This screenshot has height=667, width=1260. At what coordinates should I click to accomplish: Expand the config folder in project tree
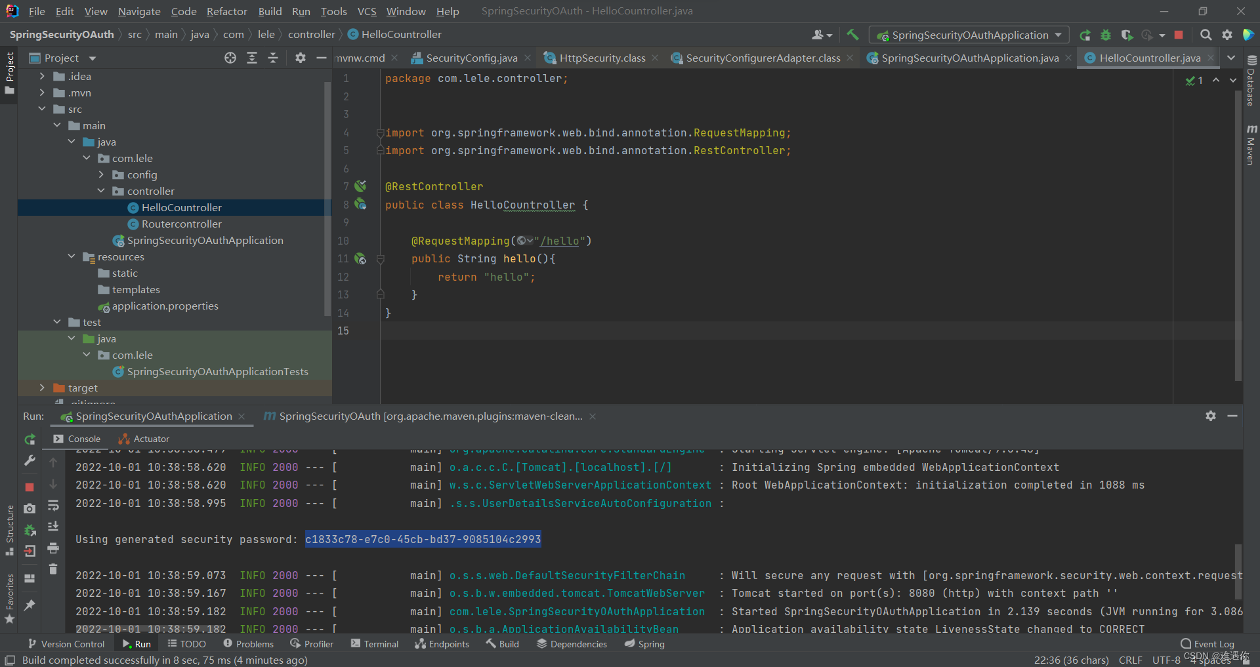click(102, 174)
